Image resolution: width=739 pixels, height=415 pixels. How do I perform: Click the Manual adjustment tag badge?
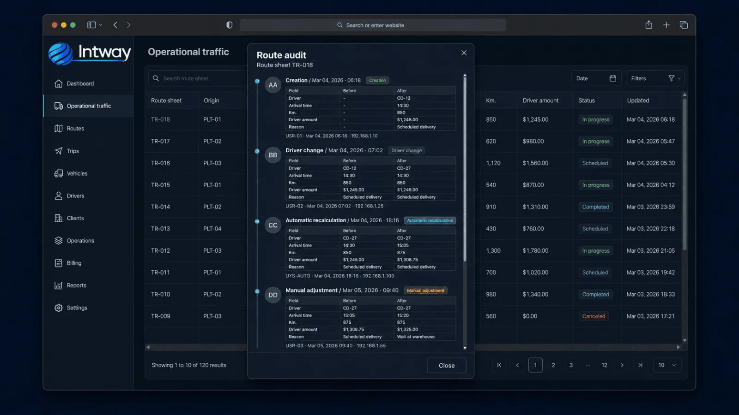point(425,290)
